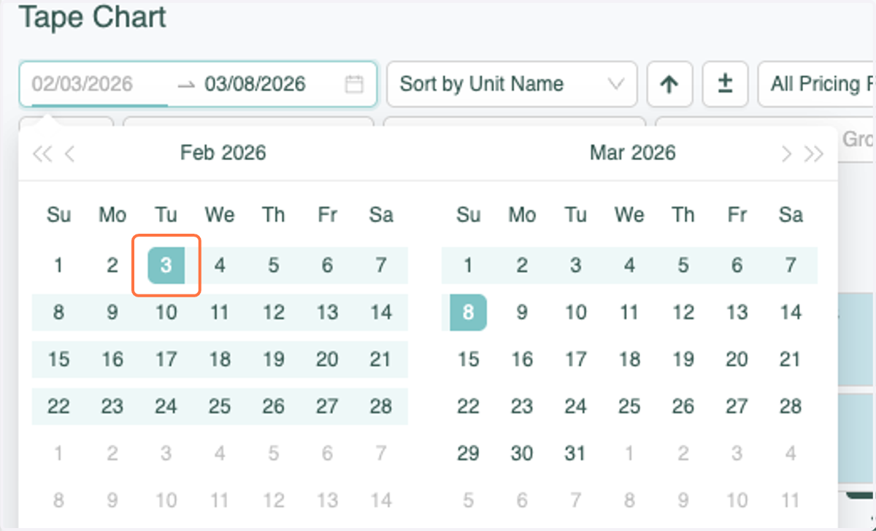Choose March 9 in the right calendar
This screenshot has height=531, width=876.
tap(522, 312)
